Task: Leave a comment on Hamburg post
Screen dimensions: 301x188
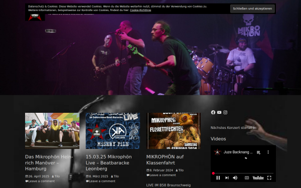Action: 42,181
